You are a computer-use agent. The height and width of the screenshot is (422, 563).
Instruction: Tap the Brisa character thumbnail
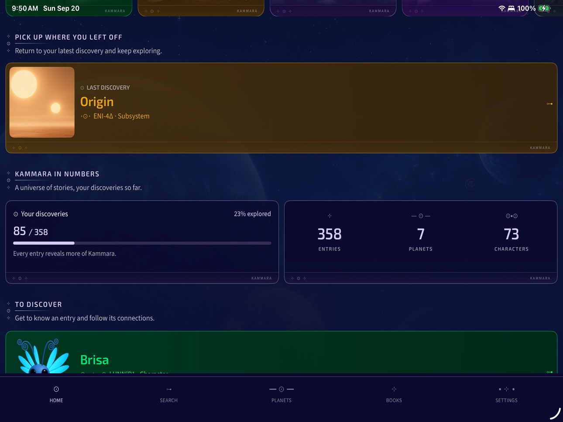click(x=42, y=356)
